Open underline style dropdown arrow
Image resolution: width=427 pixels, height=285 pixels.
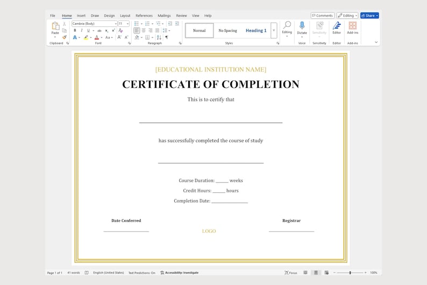pos(93,31)
